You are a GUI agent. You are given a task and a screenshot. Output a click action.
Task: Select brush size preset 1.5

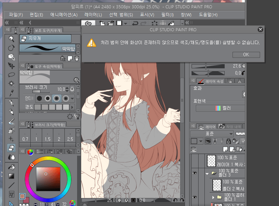coord(47,136)
